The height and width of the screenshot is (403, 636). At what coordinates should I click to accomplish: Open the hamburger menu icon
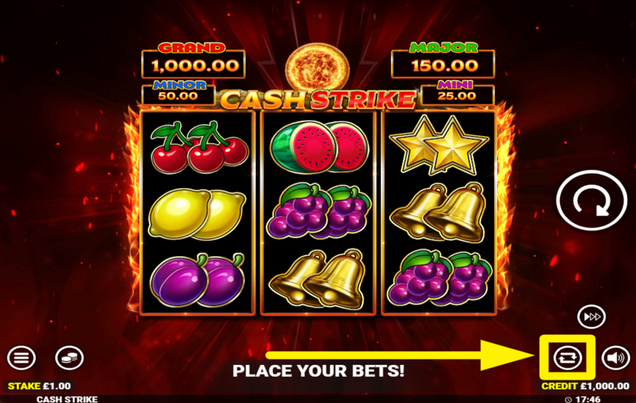[21, 358]
